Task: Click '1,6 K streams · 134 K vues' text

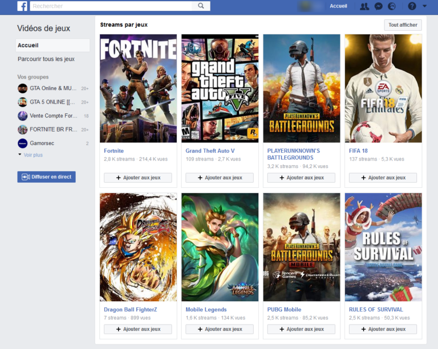Action: pyautogui.click(x=216, y=318)
